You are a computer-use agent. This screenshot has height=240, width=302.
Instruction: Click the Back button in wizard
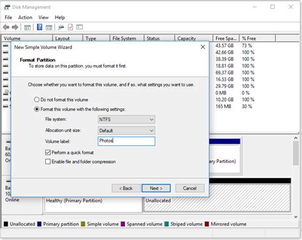(x=126, y=188)
